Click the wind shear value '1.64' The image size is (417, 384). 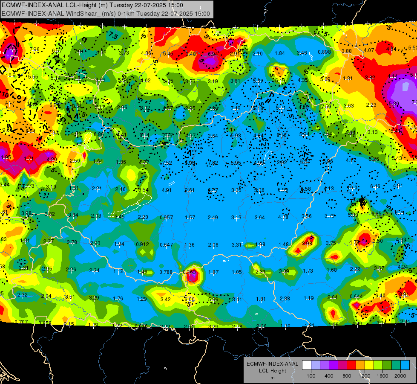pyautogui.click(x=98, y=161)
